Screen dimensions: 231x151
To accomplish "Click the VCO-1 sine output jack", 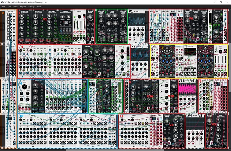I will point(20,109).
